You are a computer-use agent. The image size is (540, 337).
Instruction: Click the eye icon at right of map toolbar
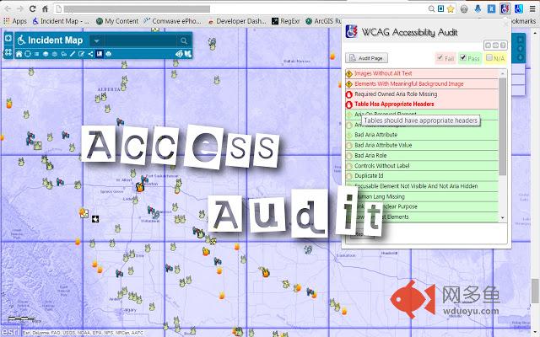click(x=179, y=54)
